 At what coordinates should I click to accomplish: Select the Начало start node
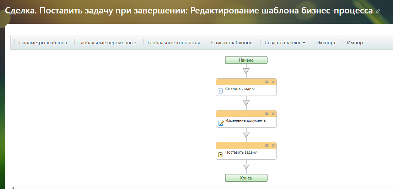click(x=246, y=60)
